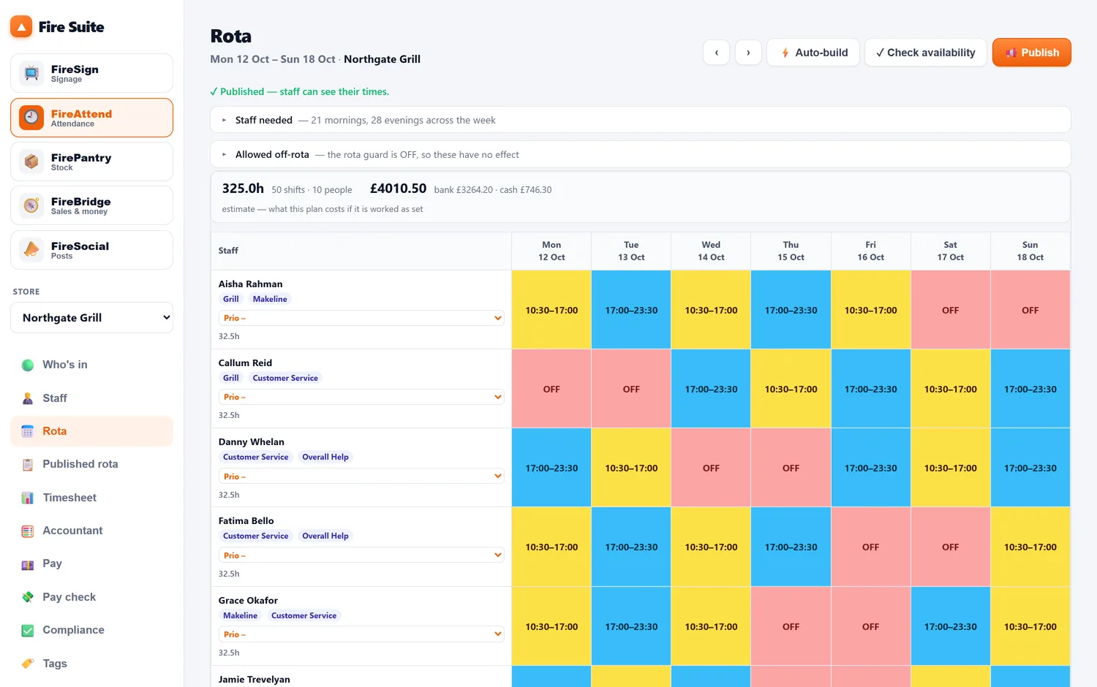Expand the Allowed off-rota section
Screen dimensions: 1097x687
tap(641, 154)
